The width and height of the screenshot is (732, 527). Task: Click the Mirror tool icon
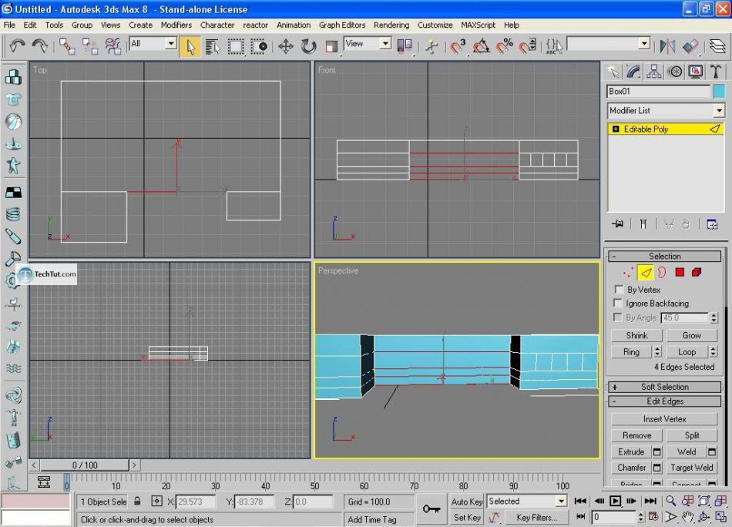(x=667, y=46)
